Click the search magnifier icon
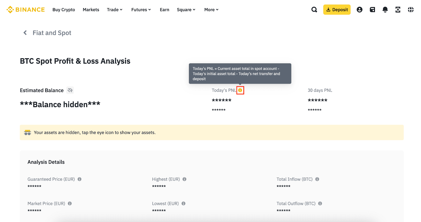421x222 pixels. tap(314, 10)
